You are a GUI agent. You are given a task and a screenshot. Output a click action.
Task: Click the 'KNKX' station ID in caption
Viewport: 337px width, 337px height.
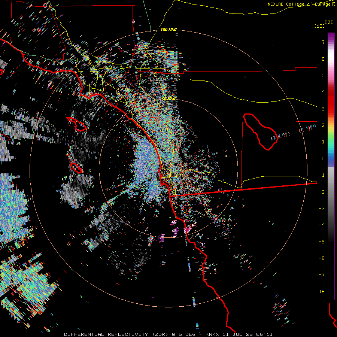click(x=212, y=334)
